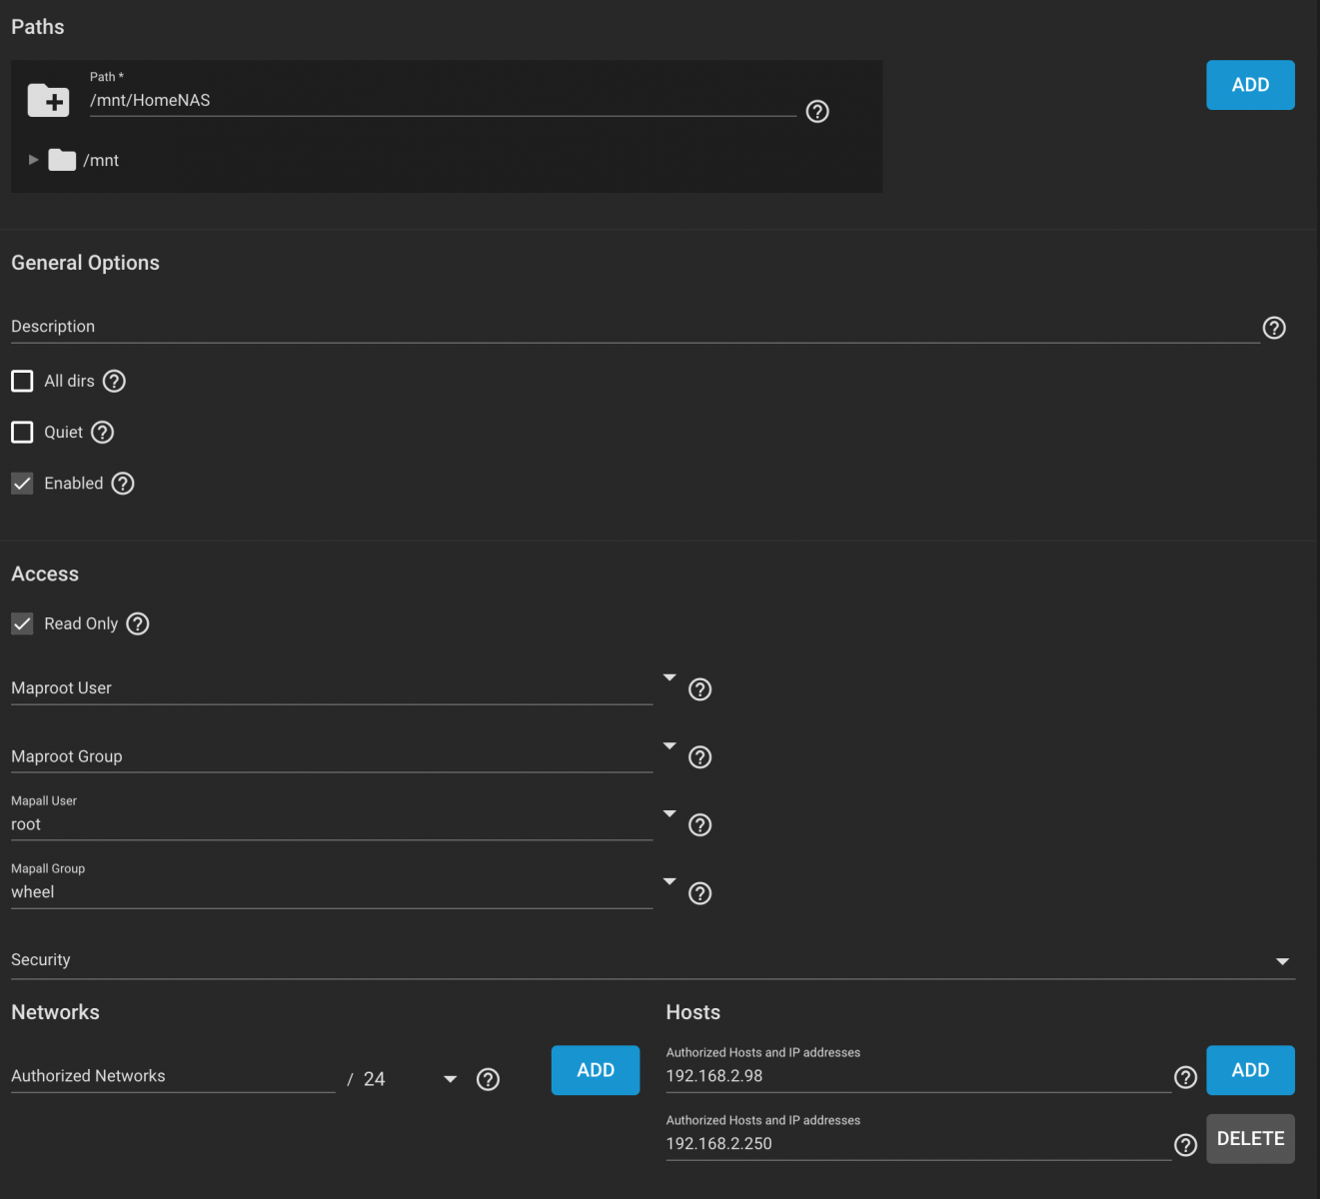The image size is (1320, 1199).
Task: Open help tooltip for Read Only
Action: click(x=138, y=623)
